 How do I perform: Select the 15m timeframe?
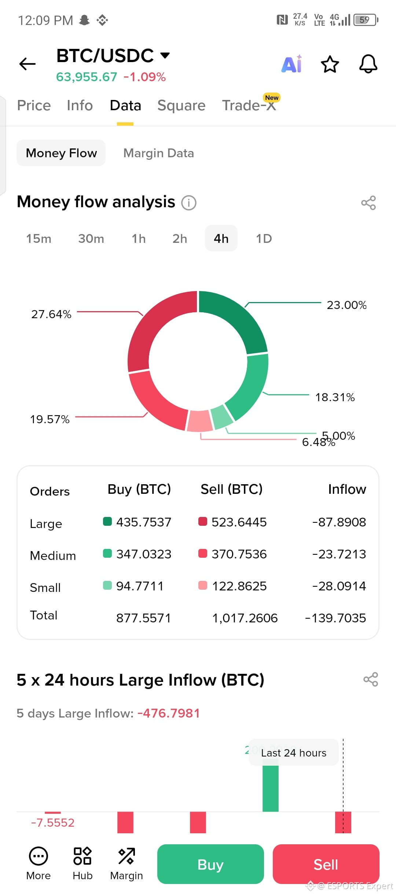tap(39, 238)
